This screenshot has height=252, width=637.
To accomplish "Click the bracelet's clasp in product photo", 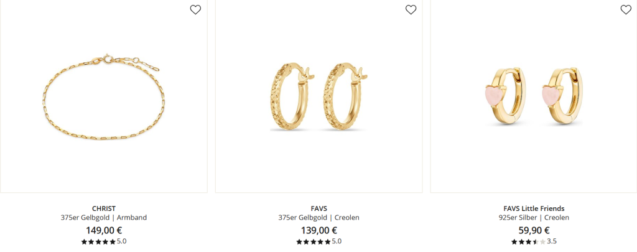I will [x=107, y=58].
